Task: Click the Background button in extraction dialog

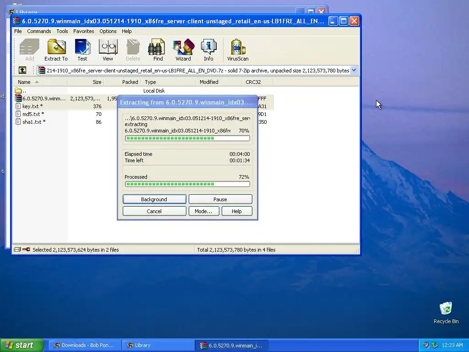Action: 154,199
